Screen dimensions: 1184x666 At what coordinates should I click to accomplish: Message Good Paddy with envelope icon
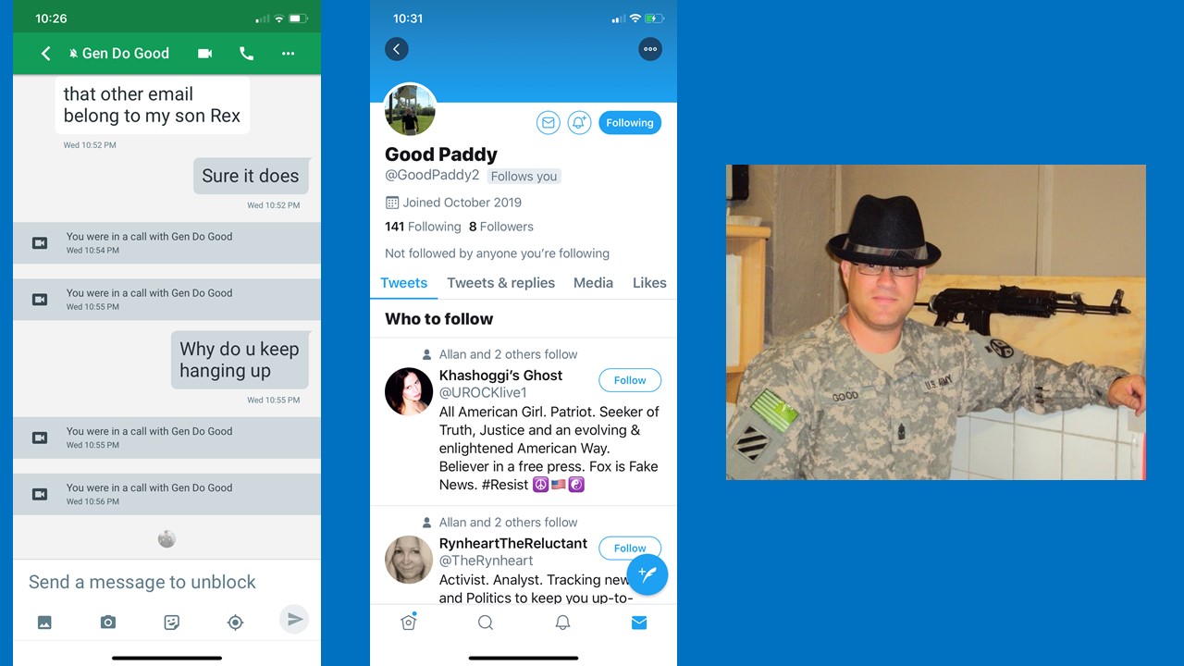pyautogui.click(x=549, y=123)
